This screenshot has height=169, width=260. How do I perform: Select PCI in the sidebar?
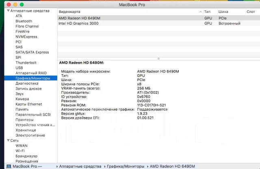click(18, 42)
